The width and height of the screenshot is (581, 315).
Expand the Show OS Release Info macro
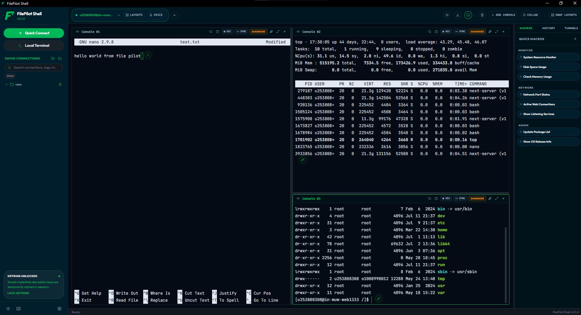(548, 141)
